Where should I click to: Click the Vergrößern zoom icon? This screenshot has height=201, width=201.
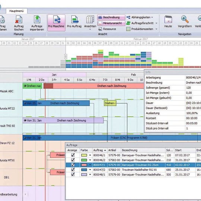coord(185,19)
